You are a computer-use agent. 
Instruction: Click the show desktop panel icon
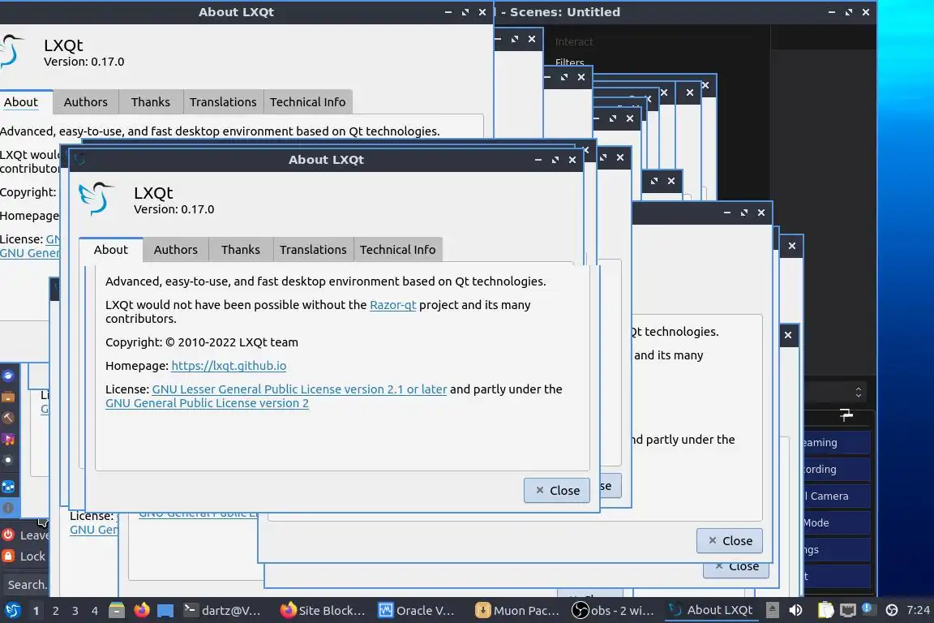[x=165, y=611]
